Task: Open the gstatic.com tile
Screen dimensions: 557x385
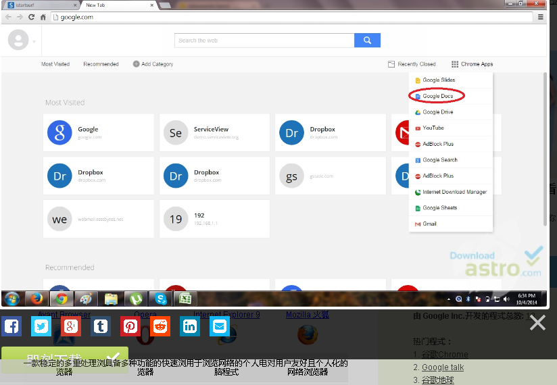Action: 331,176
